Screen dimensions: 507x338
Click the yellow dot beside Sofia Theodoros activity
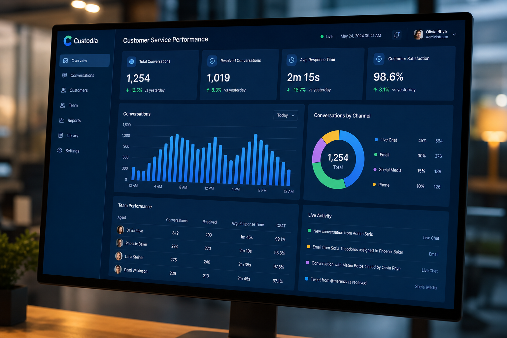[309, 246]
